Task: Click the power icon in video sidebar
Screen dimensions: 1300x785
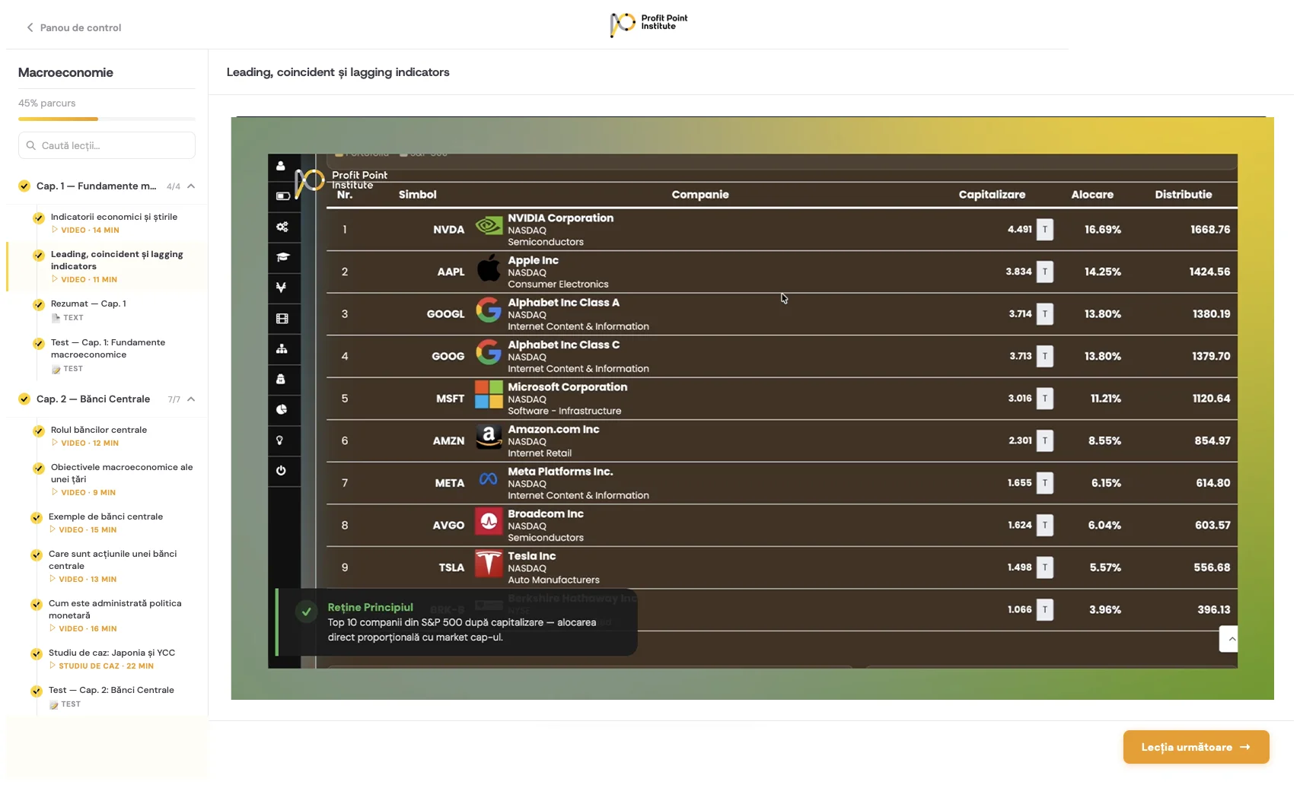Action: (281, 470)
